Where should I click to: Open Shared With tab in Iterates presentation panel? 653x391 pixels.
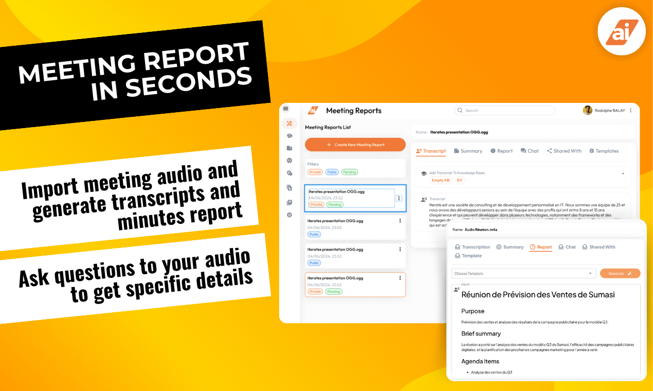pos(564,151)
